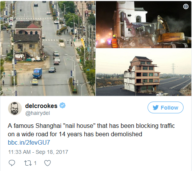Click the 11:33 AM - Sep 18, 2017 timestamp
This screenshot has height=171, width=192.
[38, 152]
